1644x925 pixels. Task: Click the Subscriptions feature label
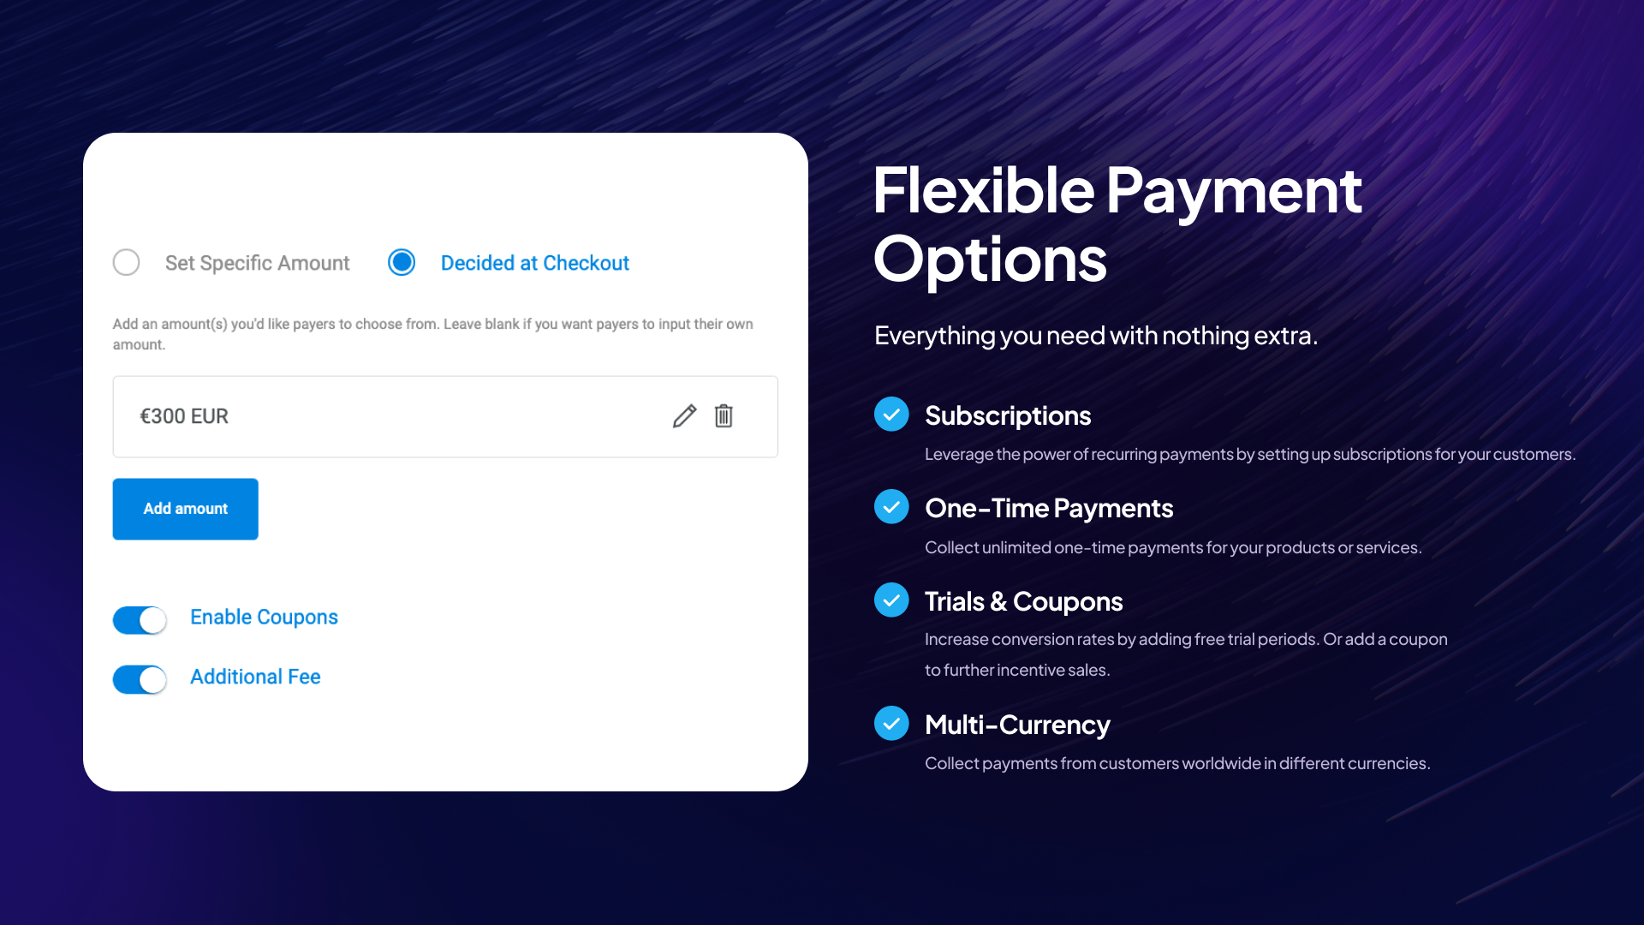click(1009, 415)
